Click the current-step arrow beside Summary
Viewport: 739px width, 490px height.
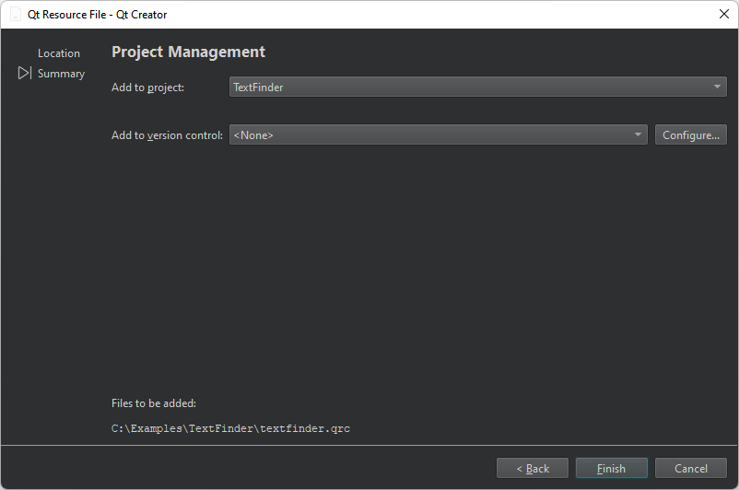click(24, 74)
